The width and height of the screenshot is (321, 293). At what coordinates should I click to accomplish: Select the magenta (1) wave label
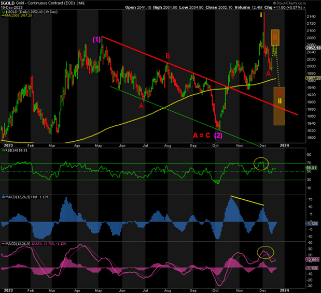click(97, 39)
